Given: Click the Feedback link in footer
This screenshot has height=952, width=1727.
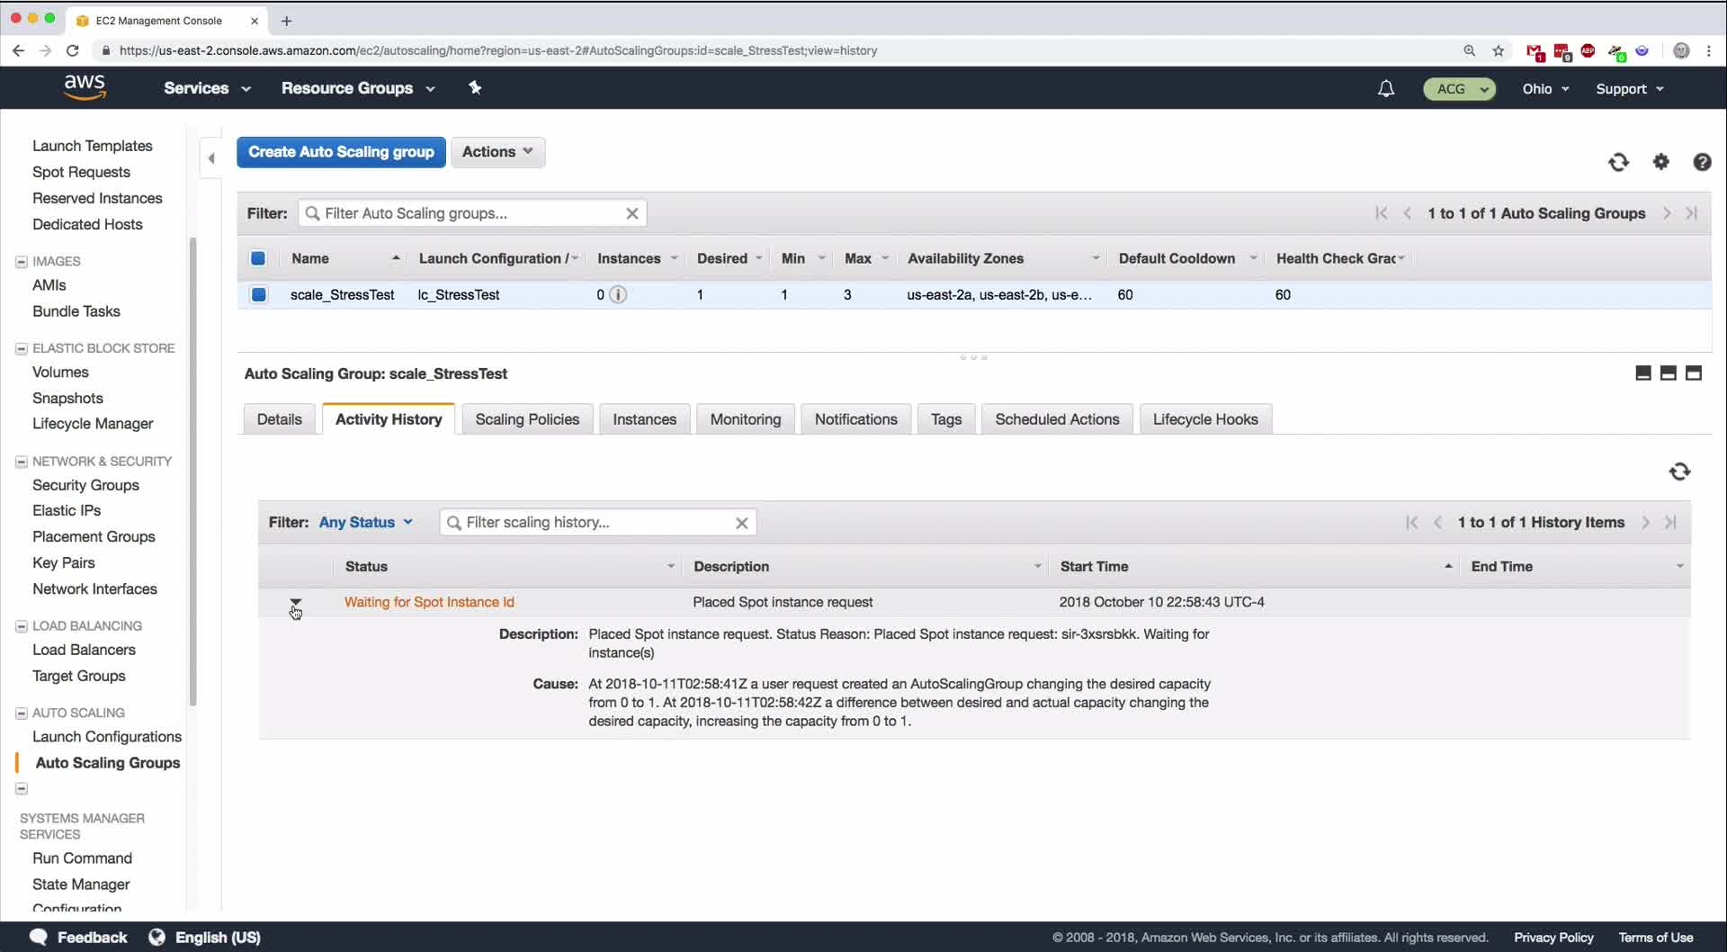Looking at the screenshot, I should [78, 938].
